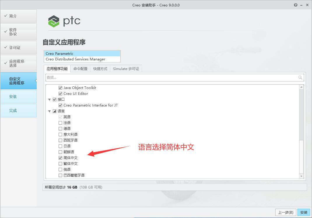312x218 pixels.
Task: Select the 自定义应用程序 sidebar step
Action: 18,81
